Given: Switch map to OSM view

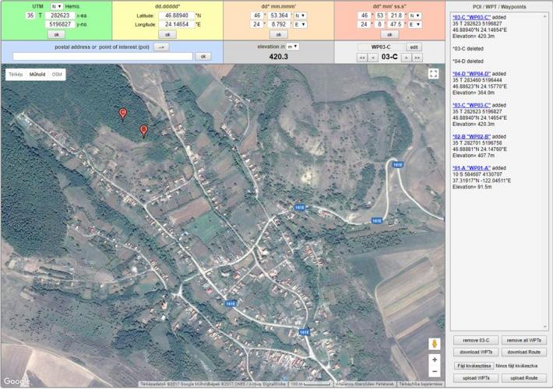Looking at the screenshot, I should tap(57, 74).
